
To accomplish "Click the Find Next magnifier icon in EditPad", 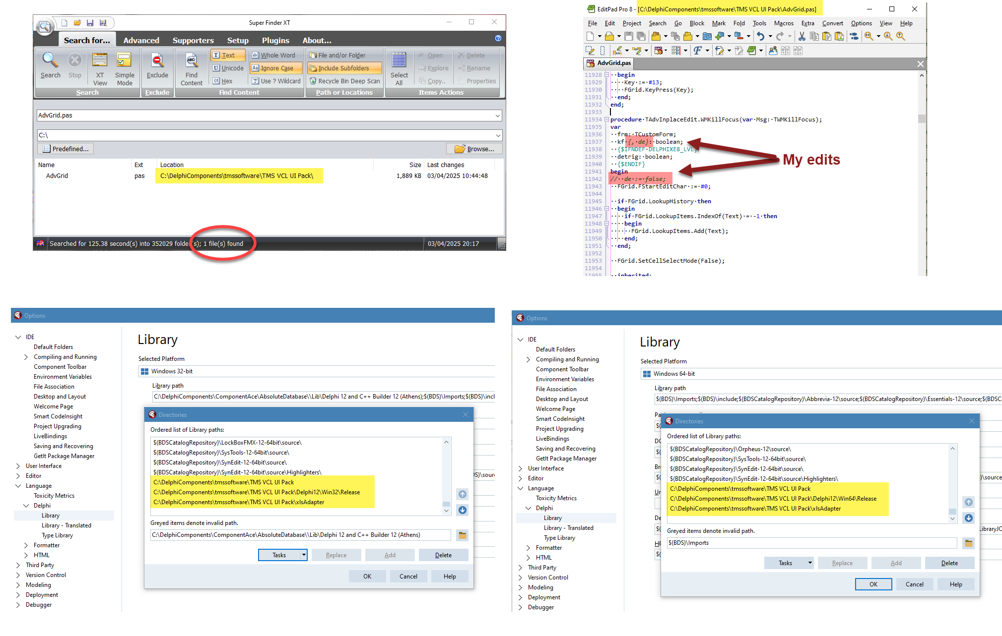I will (x=888, y=36).
